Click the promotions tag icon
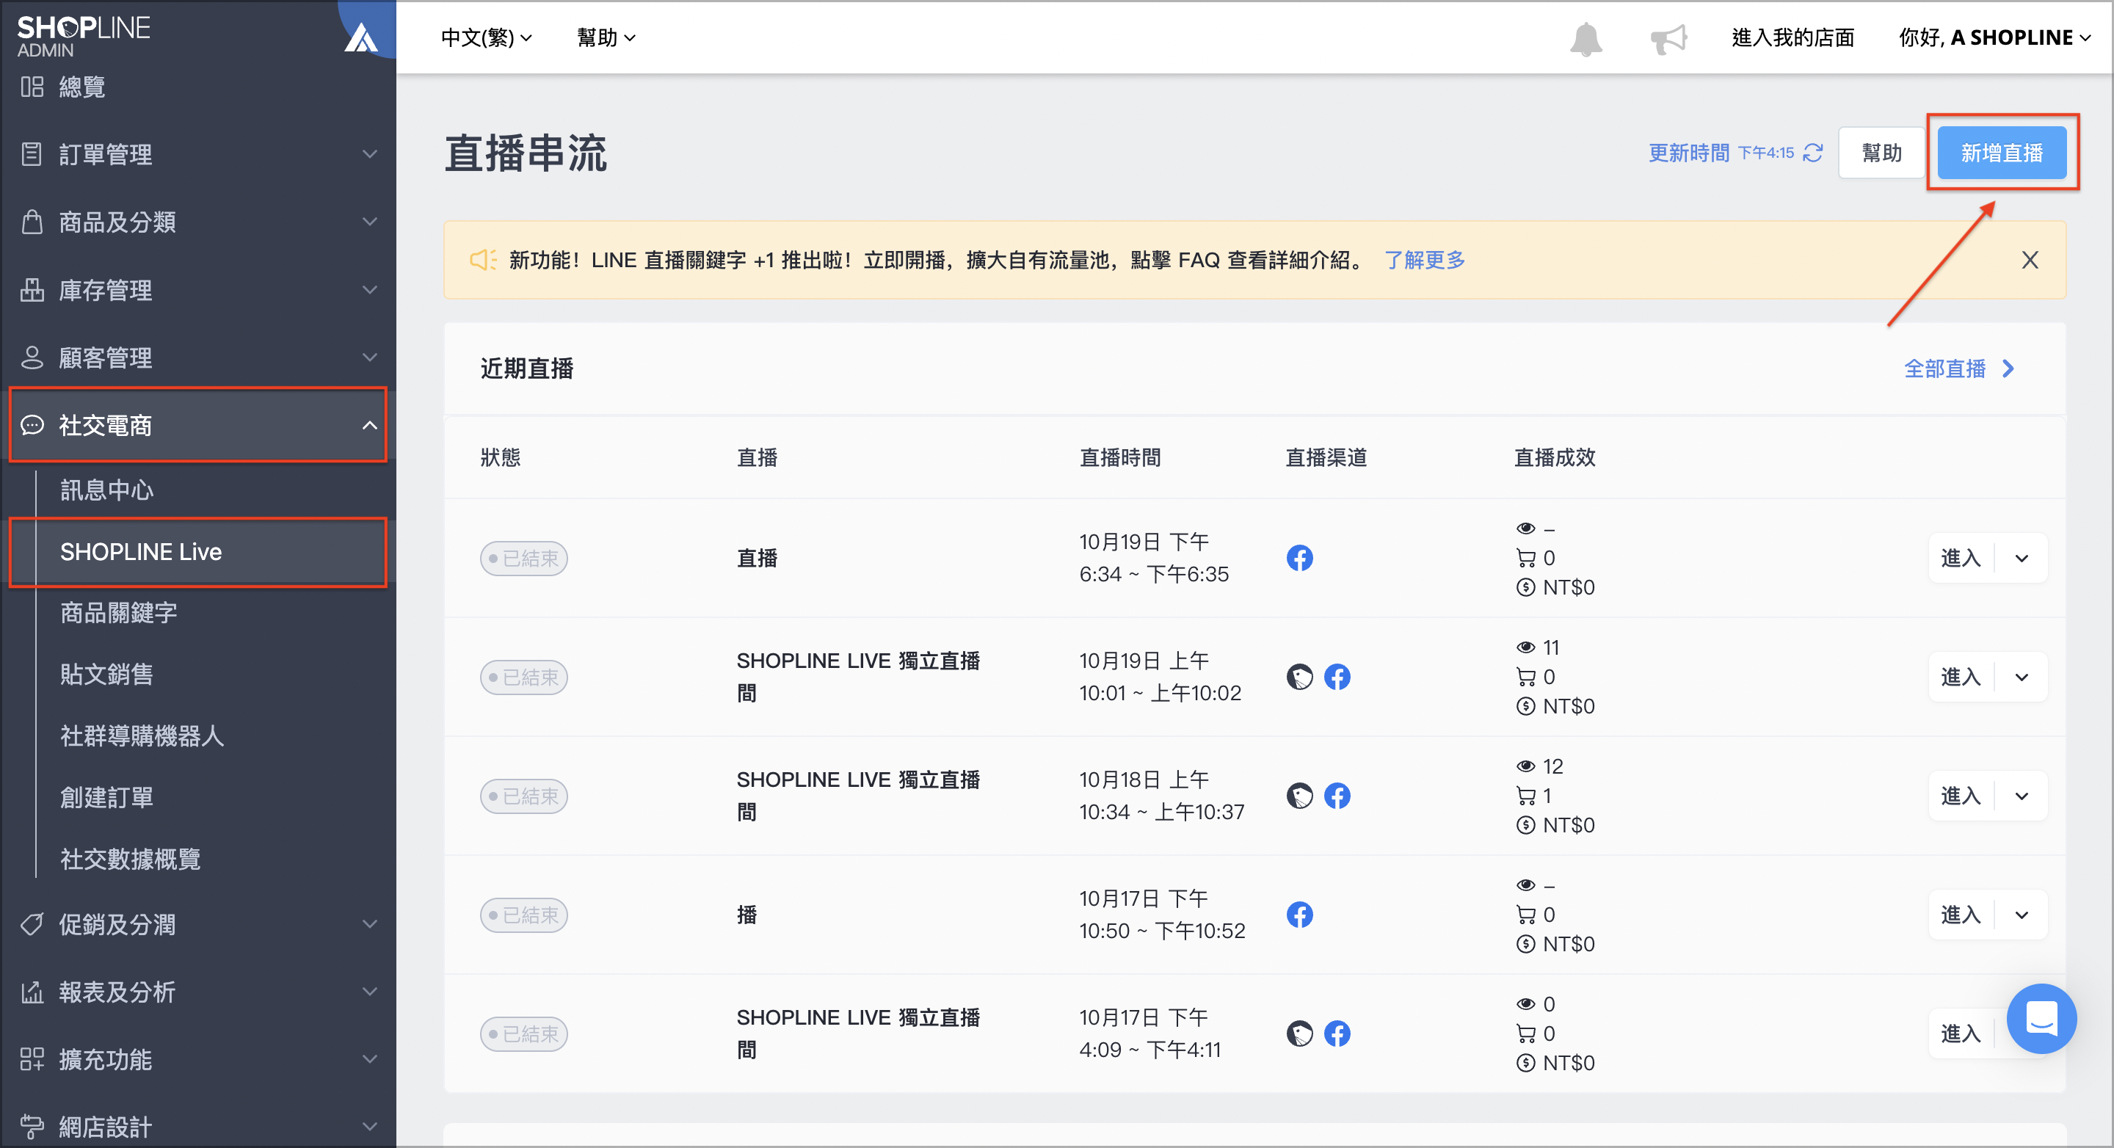Image resolution: width=2114 pixels, height=1148 pixels. (x=32, y=924)
